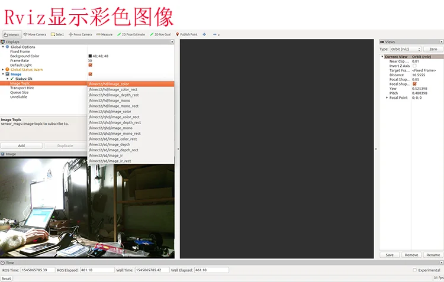
Task: Close the Time panel
Action: click(442, 262)
